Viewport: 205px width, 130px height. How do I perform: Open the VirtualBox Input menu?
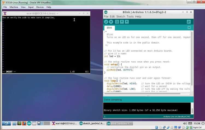[x=31, y=7]
